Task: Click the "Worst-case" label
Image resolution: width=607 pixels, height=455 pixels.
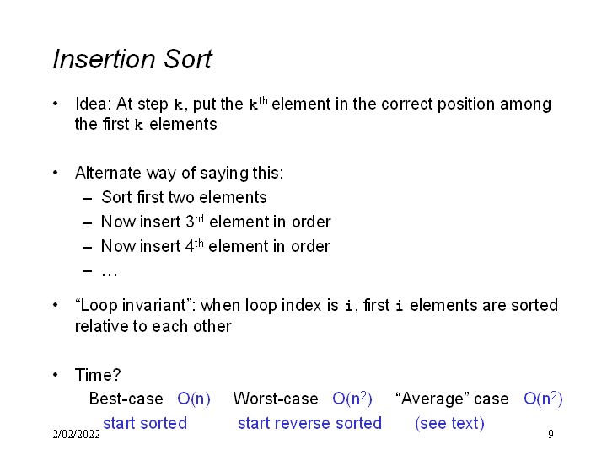Action: (x=276, y=399)
